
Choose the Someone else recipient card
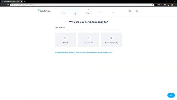click(x=88, y=40)
